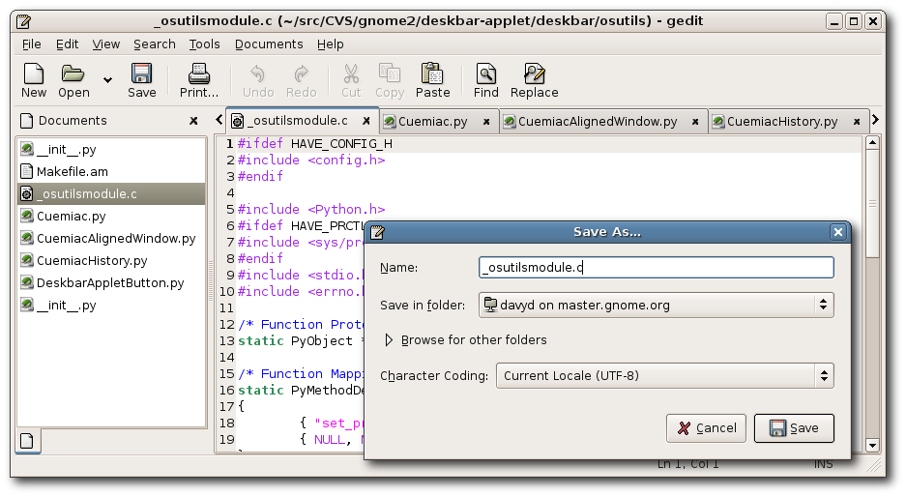This screenshot has width=906, height=497.
Task: Select CuemiacAlignedWindow.py in the Documents list
Action: tap(111, 238)
